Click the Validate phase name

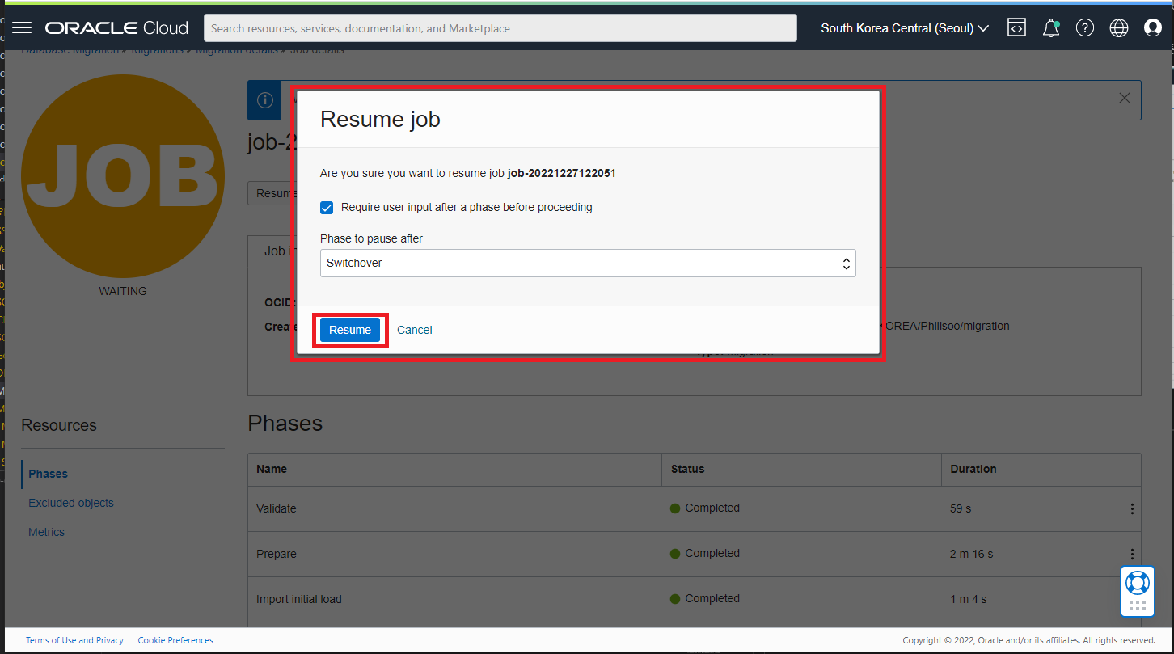point(277,508)
